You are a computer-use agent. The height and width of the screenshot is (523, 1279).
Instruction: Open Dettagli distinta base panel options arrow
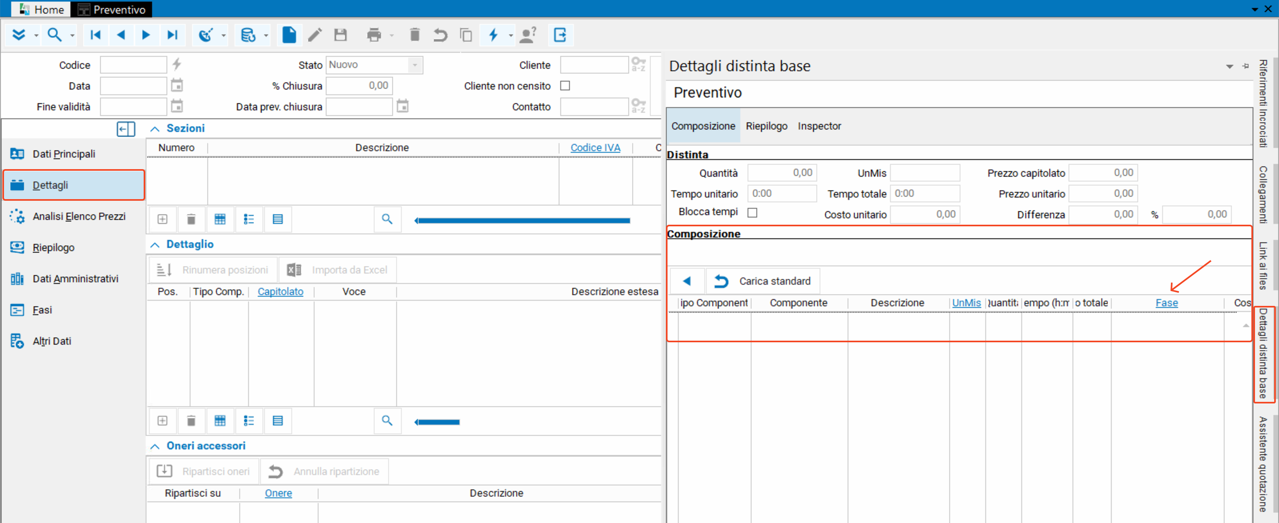(1230, 66)
